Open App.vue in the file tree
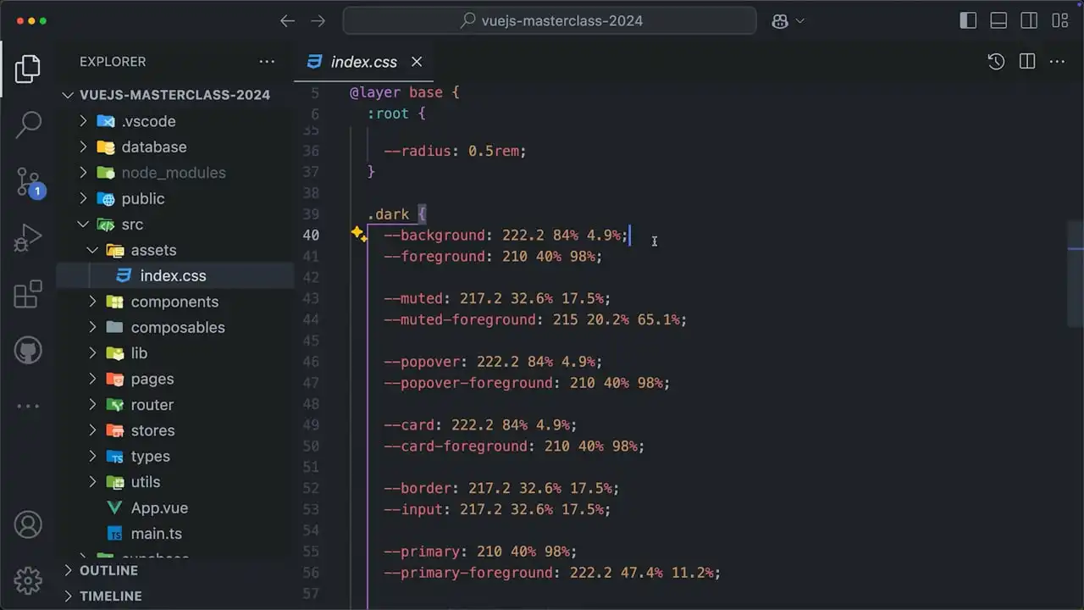The width and height of the screenshot is (1084, 610). [x=175, y=507]
